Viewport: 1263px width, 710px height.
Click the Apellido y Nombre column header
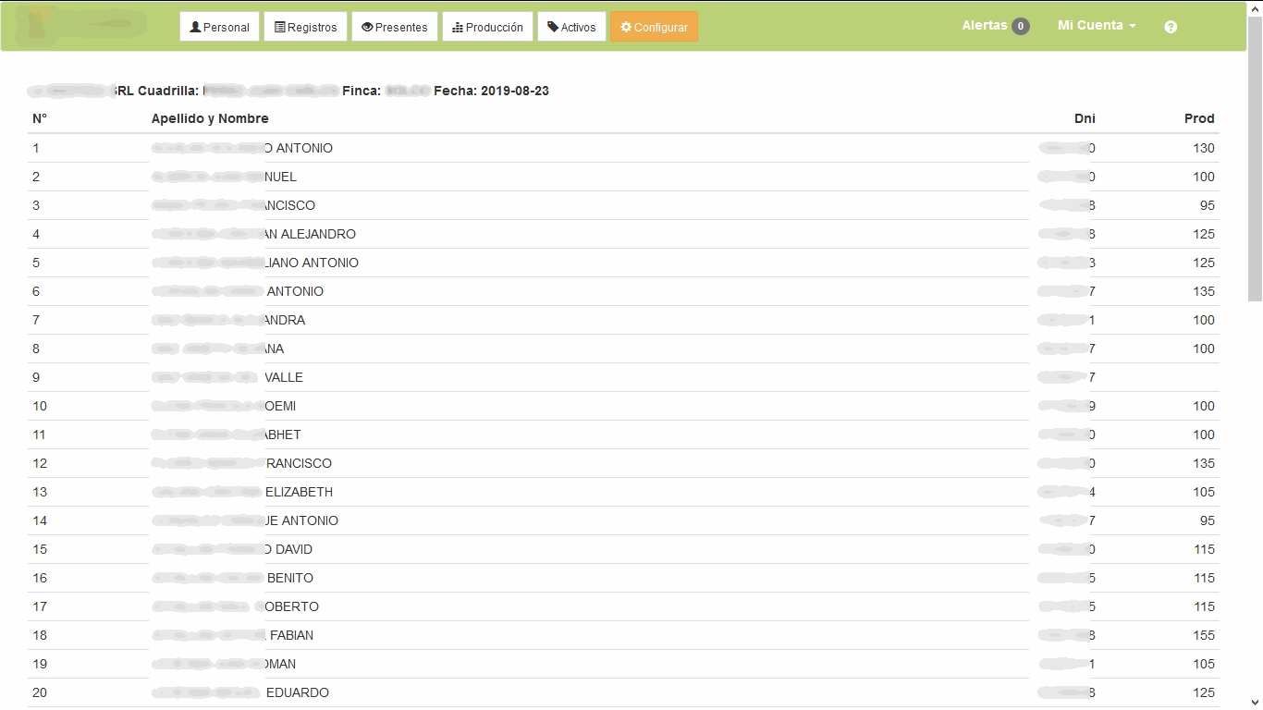210,118
